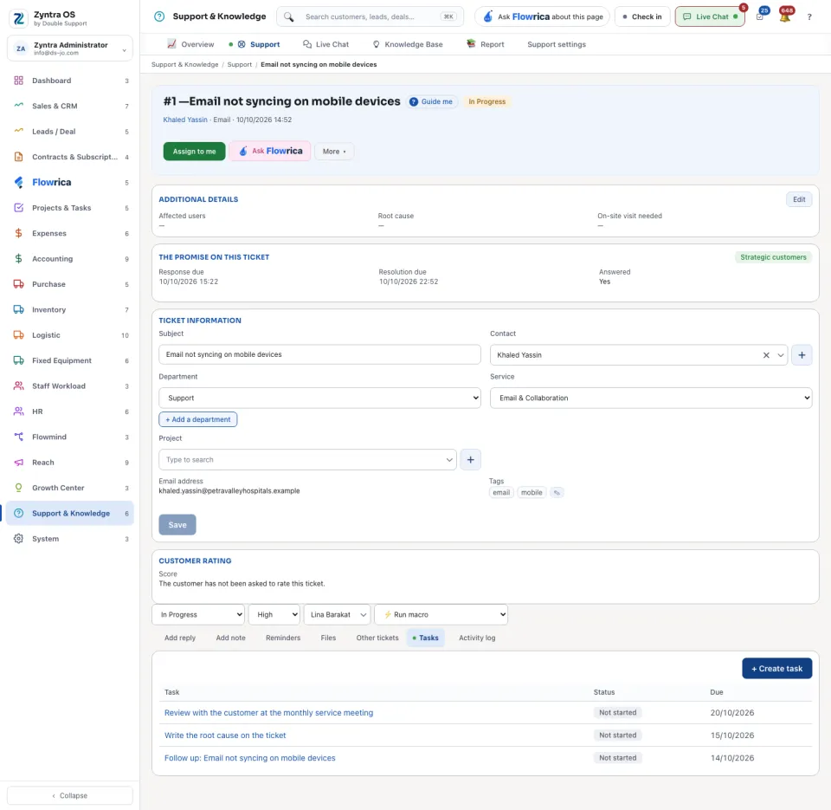Image resolution: width=831 pixels, height=810 pixels.
Task: Open Projects & Tasks sidebar icon
Action: pos(18,208)
